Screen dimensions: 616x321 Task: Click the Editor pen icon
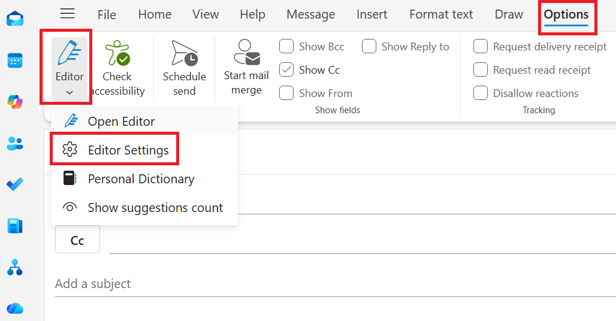(x=69, y=53)
